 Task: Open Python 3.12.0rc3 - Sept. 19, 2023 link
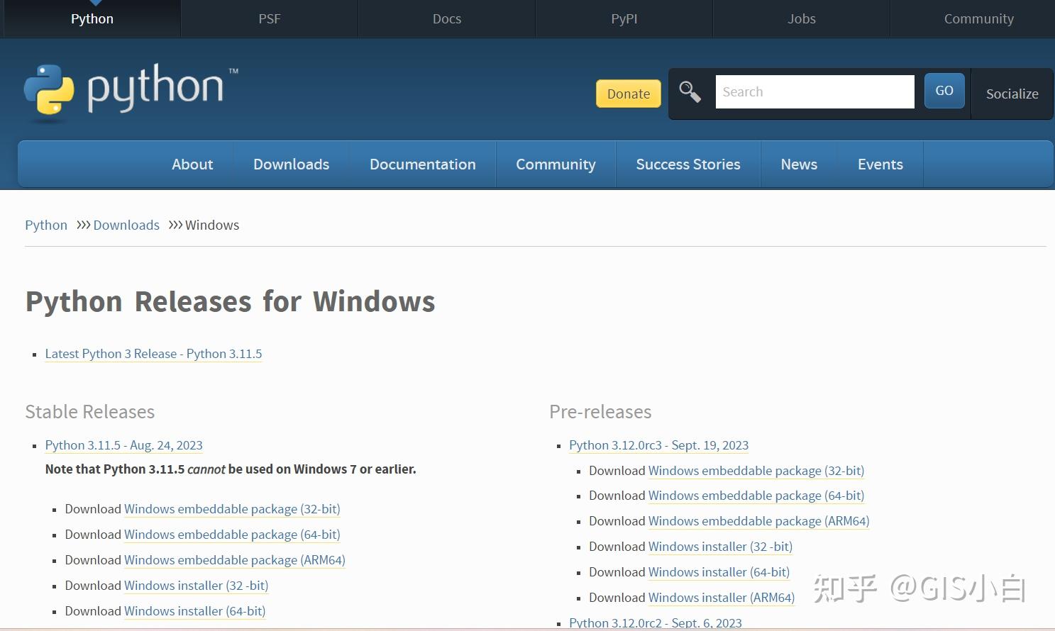pos(658,445)
